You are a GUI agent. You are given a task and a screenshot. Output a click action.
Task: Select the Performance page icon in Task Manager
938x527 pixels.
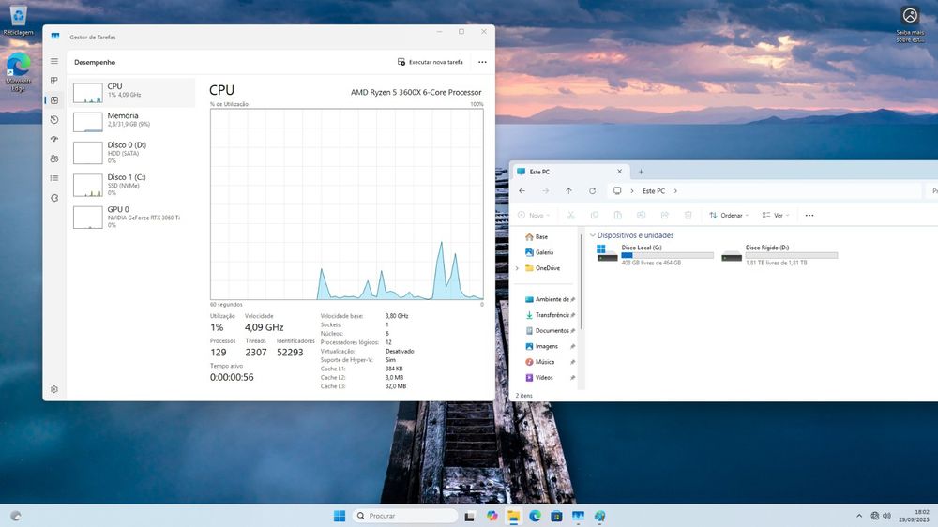[x=54, y=100]
